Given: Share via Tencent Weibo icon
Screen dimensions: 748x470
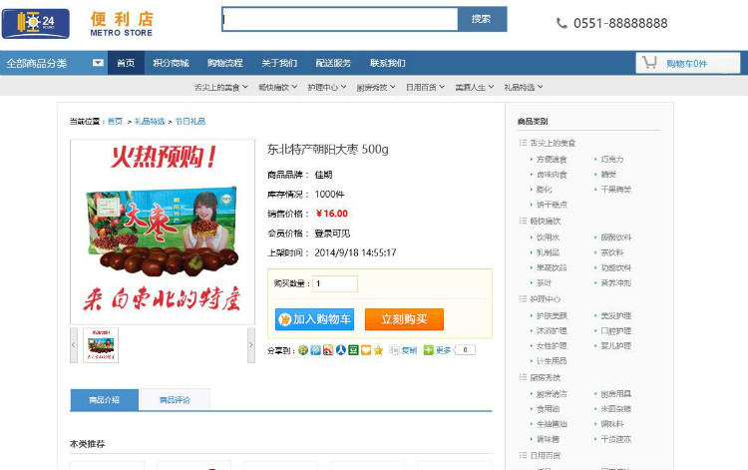Looking at the screenshot, I should [x=315, y=350].
